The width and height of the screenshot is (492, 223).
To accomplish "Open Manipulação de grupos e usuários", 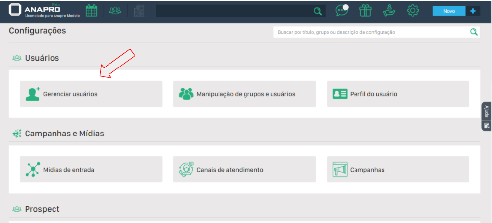I will (245, 94).
